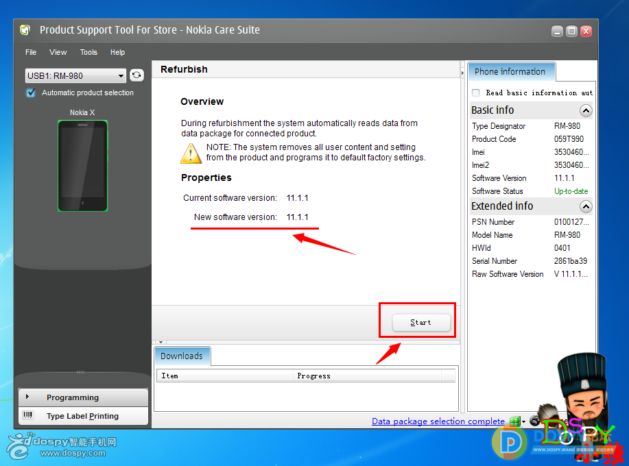The height and width of the screenshot is (466, 629).
Task: Click the Product Code value 059T990
Action: [569, 139]
